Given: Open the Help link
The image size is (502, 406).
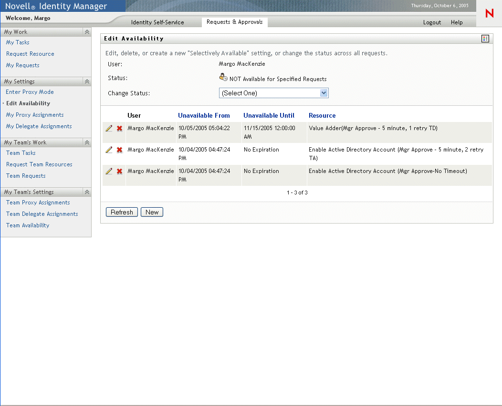Looking at the screenshot, I should (457, 22).
